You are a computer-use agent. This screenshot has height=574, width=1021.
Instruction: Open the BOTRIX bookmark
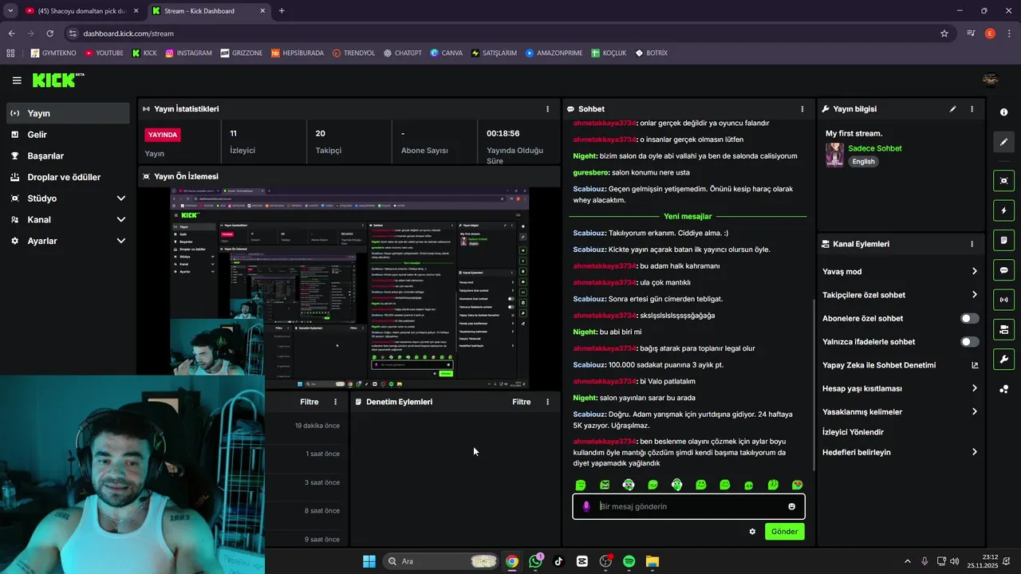[651, 53]
